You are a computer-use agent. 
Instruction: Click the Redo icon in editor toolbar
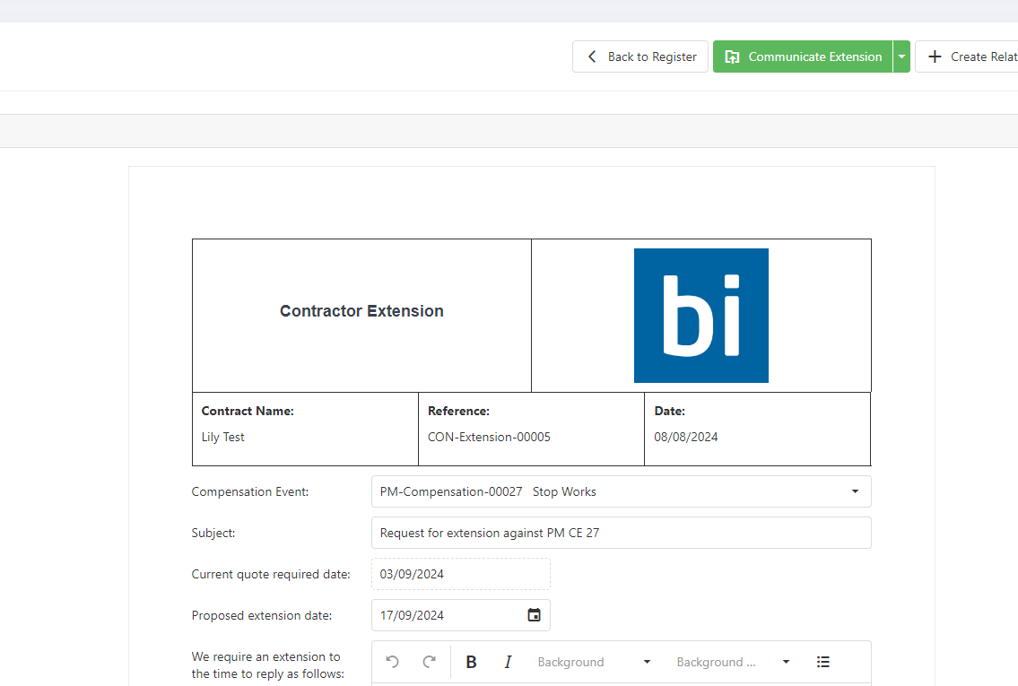click(x=429, y=661)
